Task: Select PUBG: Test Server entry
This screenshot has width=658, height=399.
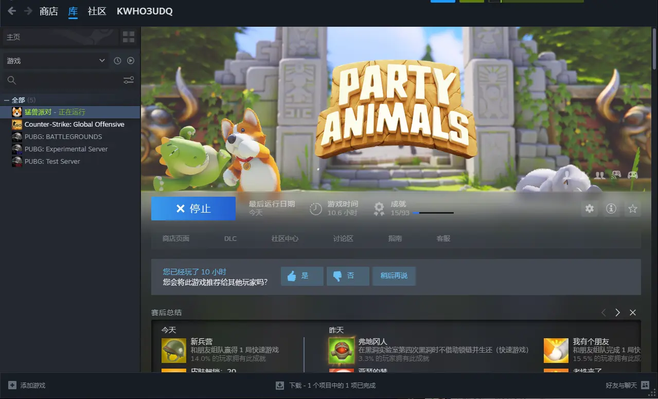Action: [x=70, y=161]
